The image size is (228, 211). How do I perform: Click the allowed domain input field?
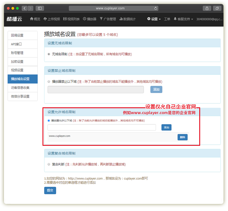click(x=102, y=127)
